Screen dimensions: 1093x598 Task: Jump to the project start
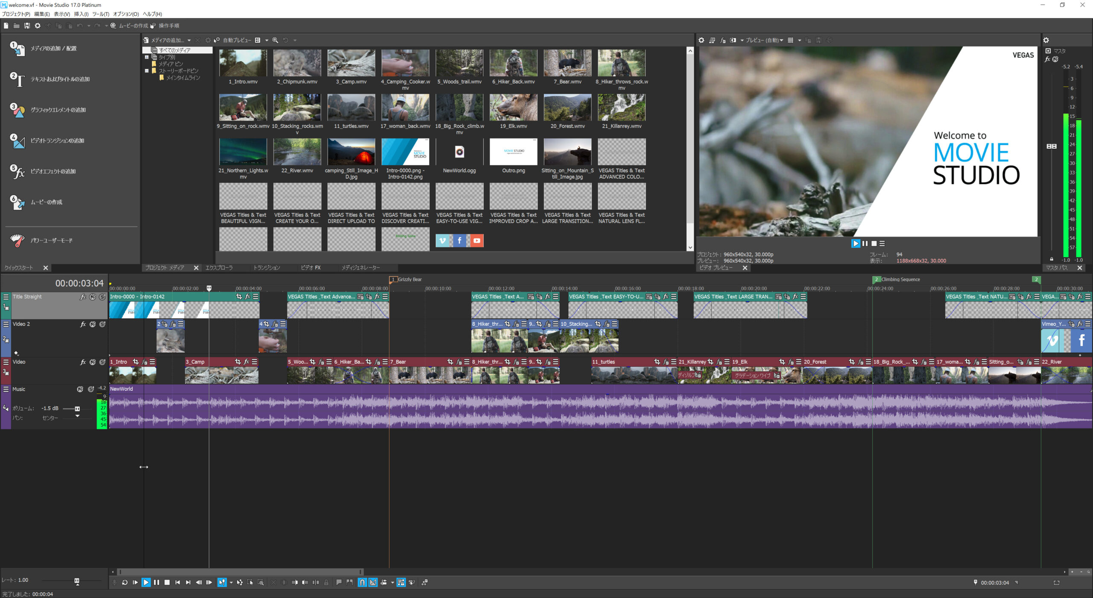[x=178, y=582]
